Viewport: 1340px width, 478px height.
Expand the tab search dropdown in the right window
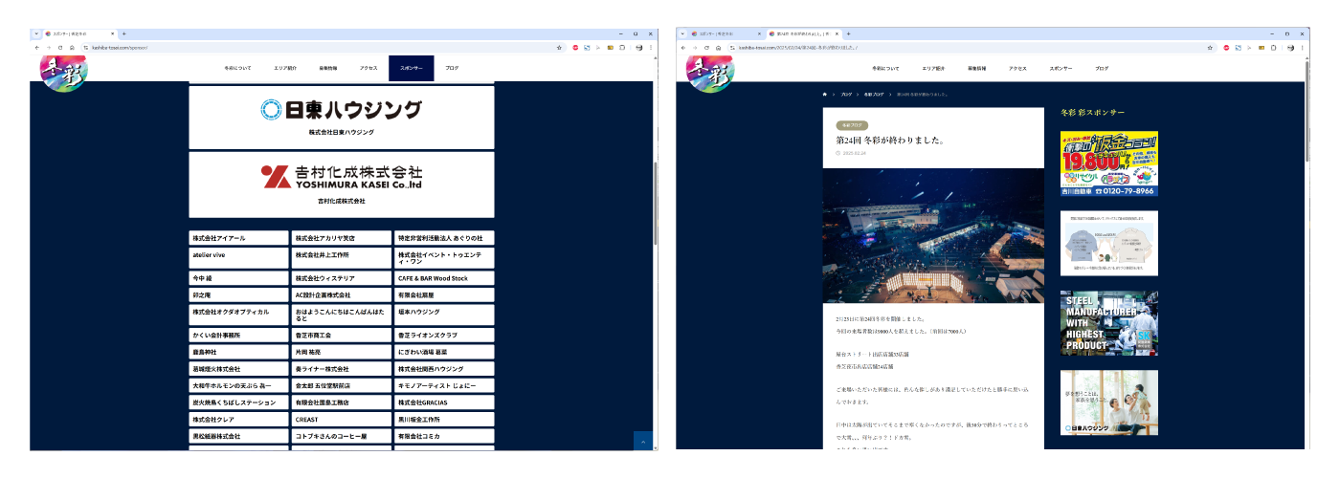(684, 33)
